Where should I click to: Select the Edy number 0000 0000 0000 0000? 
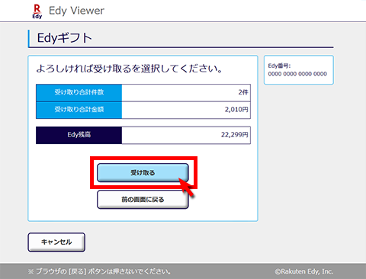[297, 74]
